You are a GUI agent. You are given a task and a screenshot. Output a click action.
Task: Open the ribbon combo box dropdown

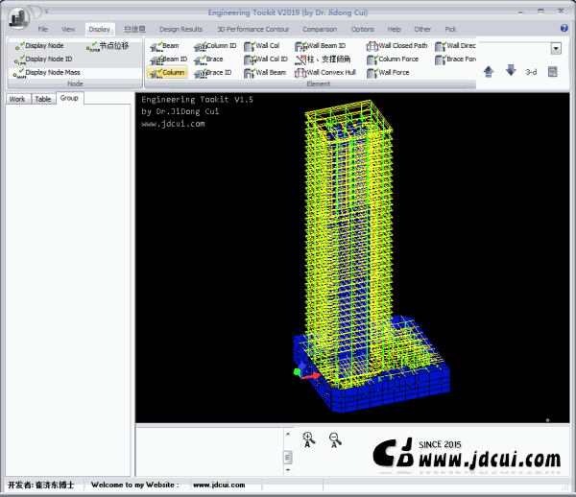556,48
